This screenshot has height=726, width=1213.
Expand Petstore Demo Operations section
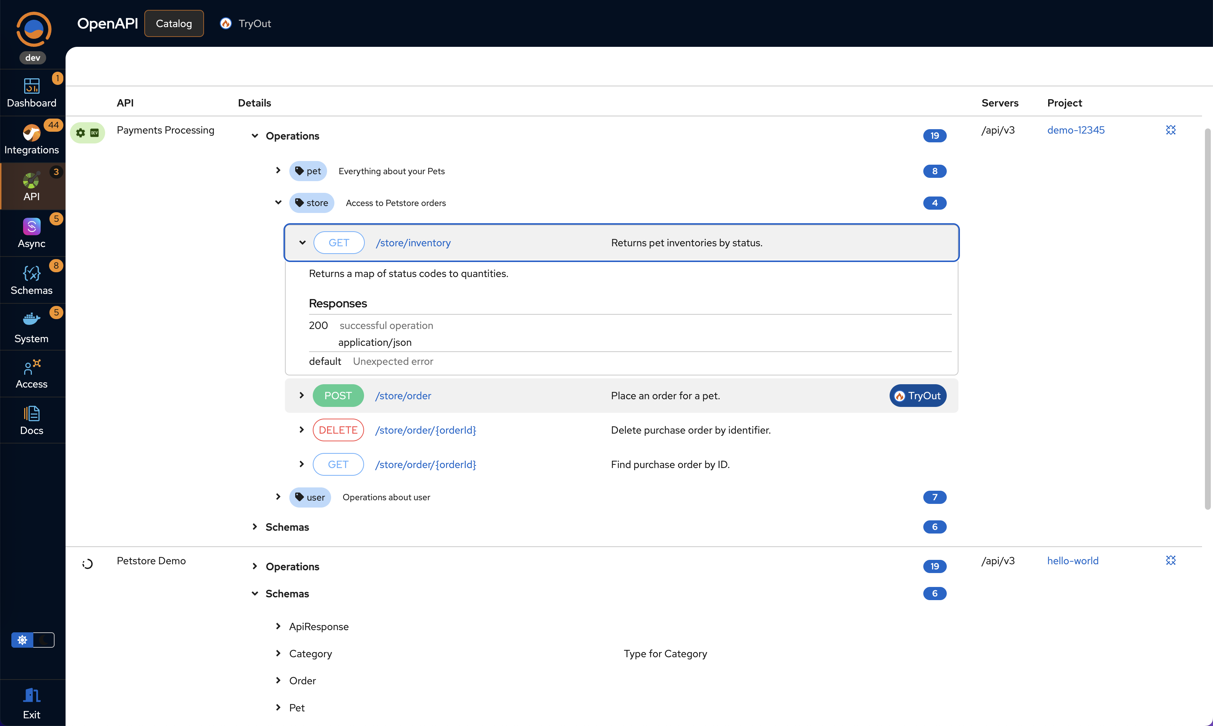tap(255, 566)
